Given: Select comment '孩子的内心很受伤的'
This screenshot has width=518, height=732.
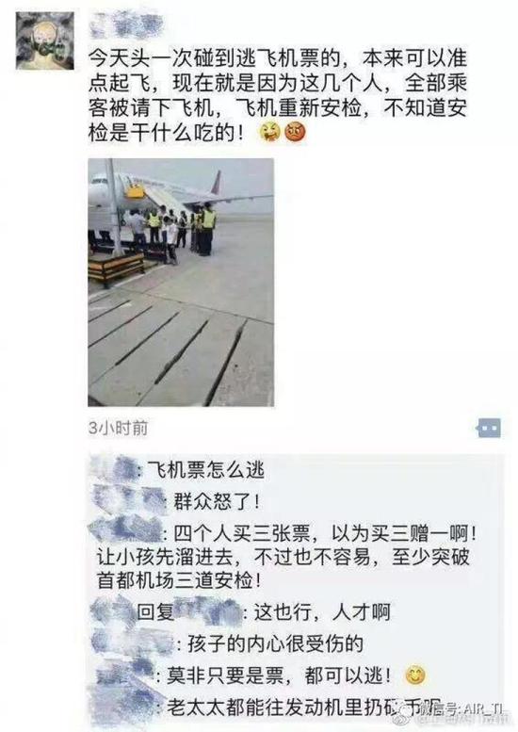Looking at the screenshot, I should pos(275,643).
